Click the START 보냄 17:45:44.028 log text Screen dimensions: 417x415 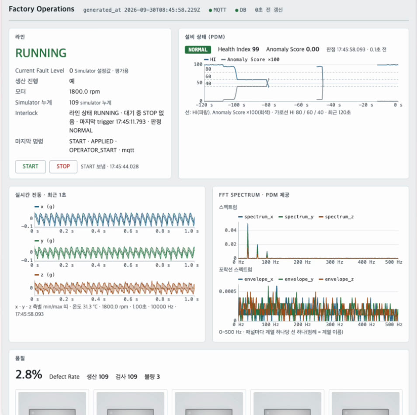(x=110, y=167)
